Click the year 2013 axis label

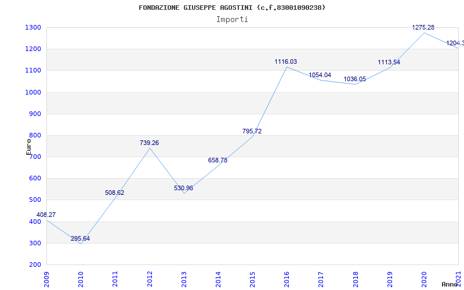[x=184, y=279]
